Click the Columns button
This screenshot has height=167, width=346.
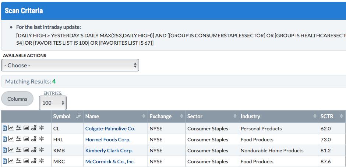(x=17, y=99)
